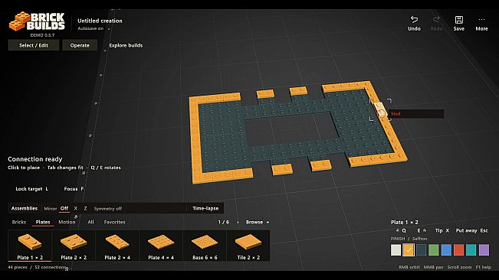Click the RMB orbit hint
The height and width of the screenshot is (280, 499).
(x=409, y=267)
